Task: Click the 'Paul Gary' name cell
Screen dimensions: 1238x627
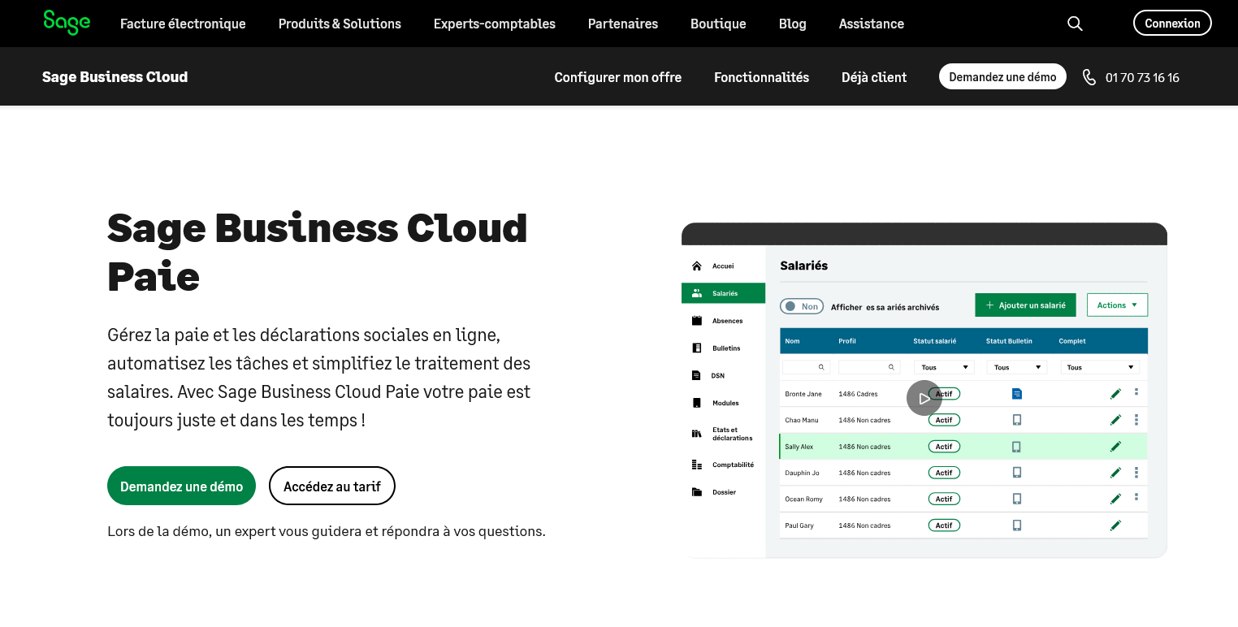Action: pos(799,525)
